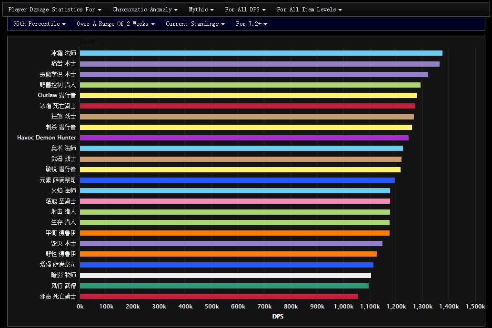The image size is (492, 328).
Task: Click the 野性 德鲁伊 orange bar
Action: pyautogui.click(x=229, y=254)
